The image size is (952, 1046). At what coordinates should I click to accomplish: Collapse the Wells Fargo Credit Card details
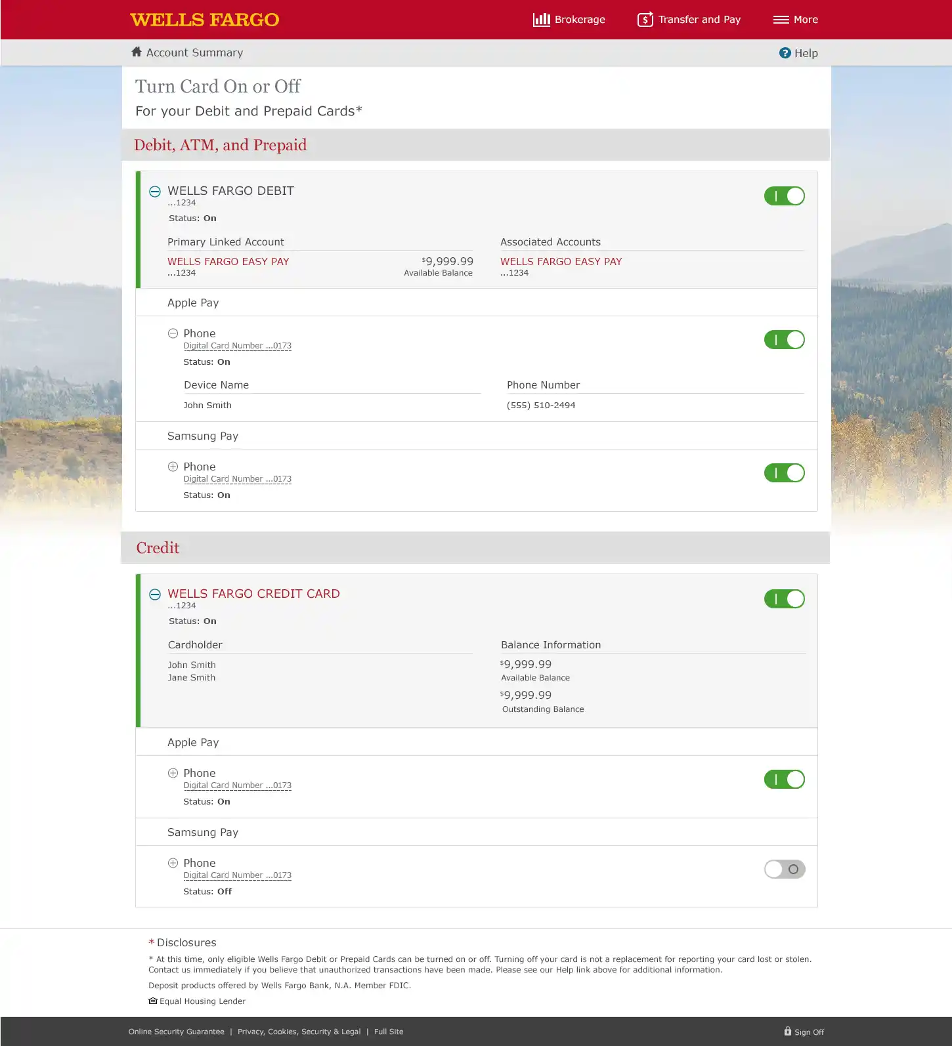tap(155, 595)
